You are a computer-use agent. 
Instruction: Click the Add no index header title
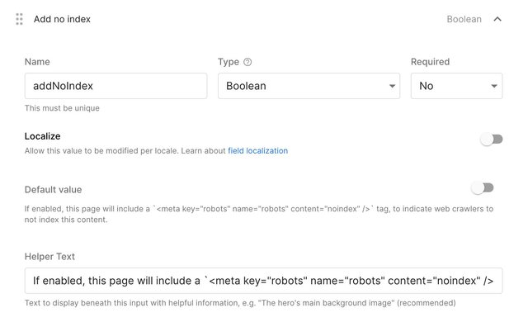(62, 19)
